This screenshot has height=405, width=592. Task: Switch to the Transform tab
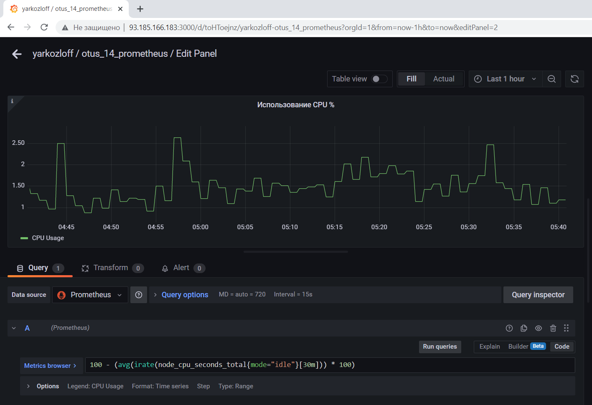tap(111, 268)
